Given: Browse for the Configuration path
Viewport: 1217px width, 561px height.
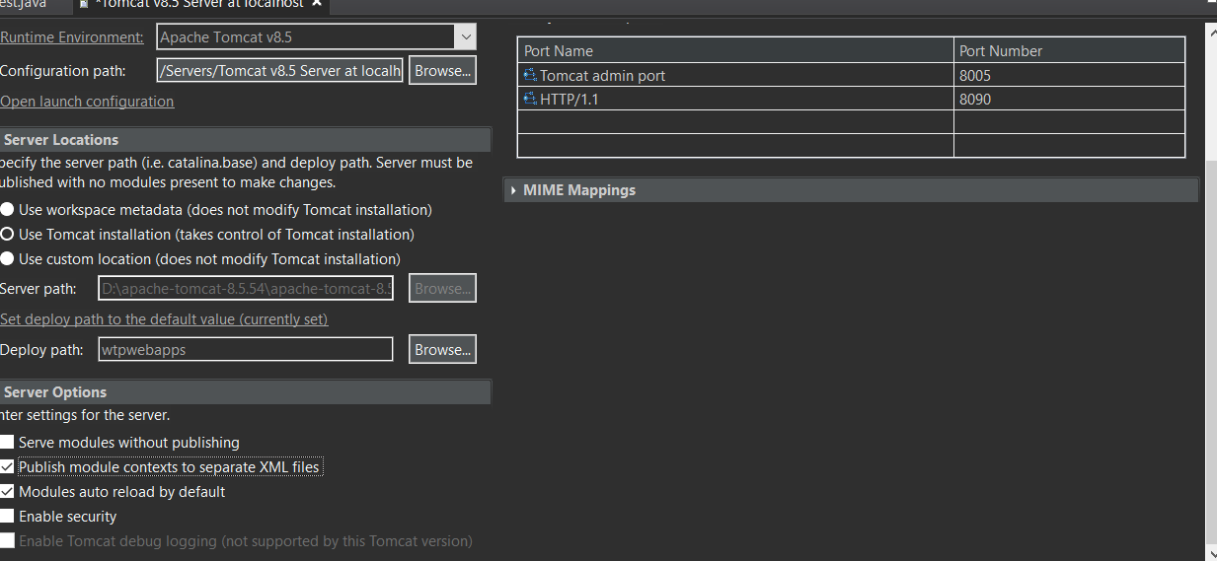Looking at the screenshot, I should [442, 71].
